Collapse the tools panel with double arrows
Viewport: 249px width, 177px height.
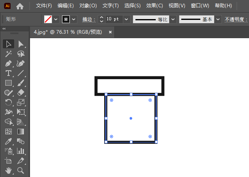pyautogui.click(x=4, y=29)
